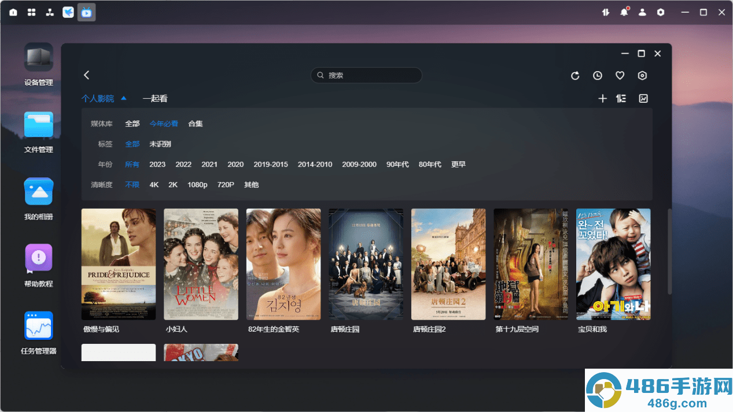
Task: Filter by year 2021
Action: pyautogui.click(x=209, y=165)
